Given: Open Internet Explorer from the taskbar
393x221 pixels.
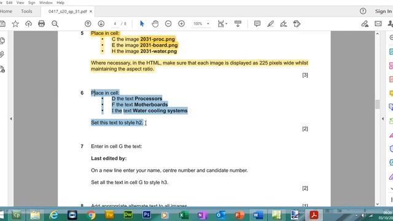Looking at the screenshot, I should (x=53, y=215).
